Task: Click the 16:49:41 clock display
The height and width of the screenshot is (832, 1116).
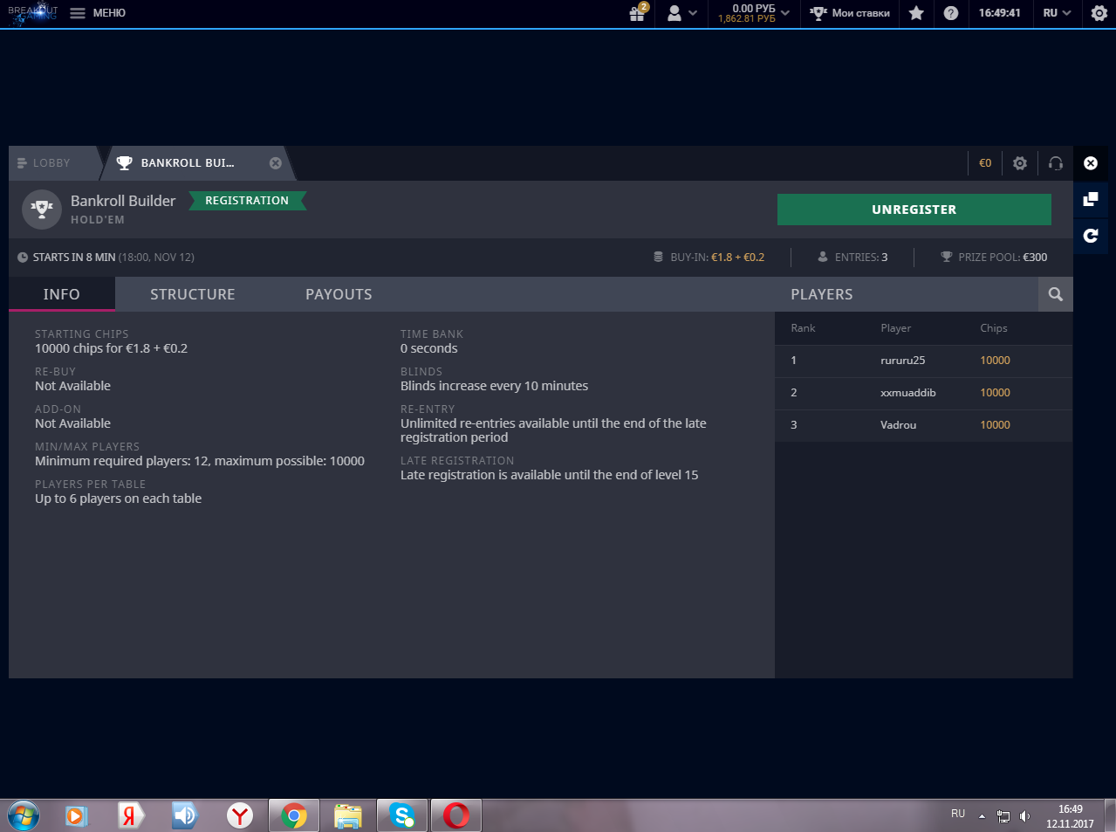Action: [999, 13]
